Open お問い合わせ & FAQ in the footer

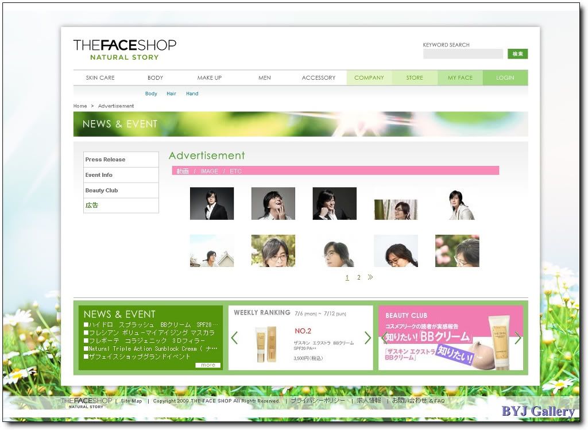[x=418, y=401]
